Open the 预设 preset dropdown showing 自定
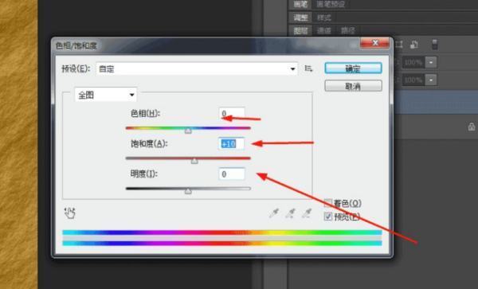The height and width of the screenshot is (289, 478). point(197,68)
